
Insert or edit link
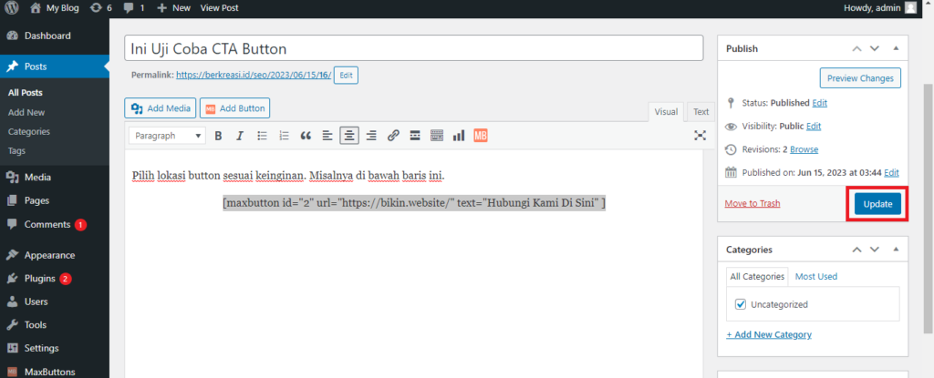pos(393,136)
